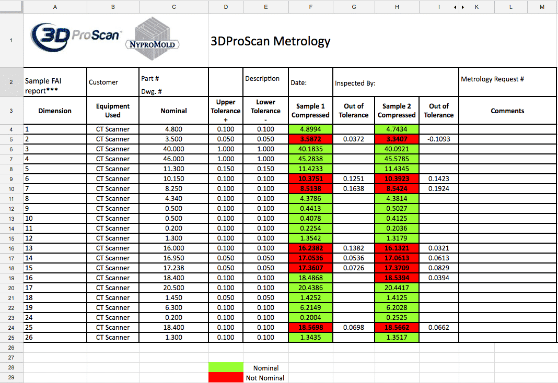Click the Dimension column heading cell
The image size is (558, 383).
click(55, 111)
